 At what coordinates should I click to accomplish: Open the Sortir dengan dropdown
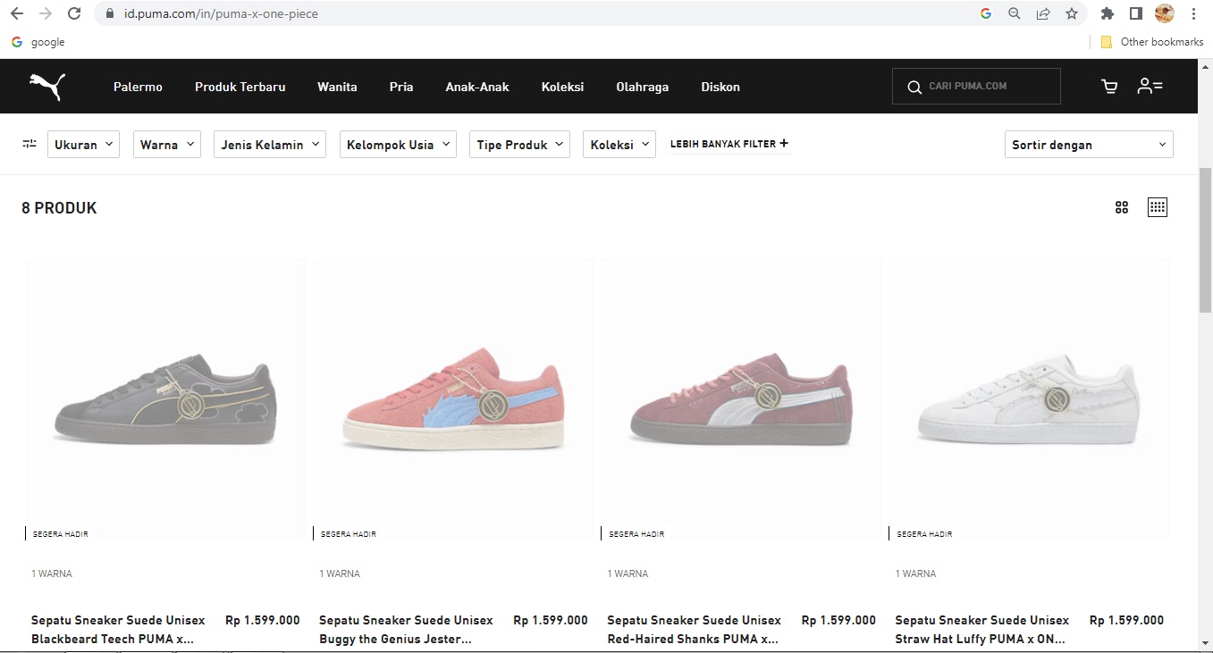click(1089, 145)
